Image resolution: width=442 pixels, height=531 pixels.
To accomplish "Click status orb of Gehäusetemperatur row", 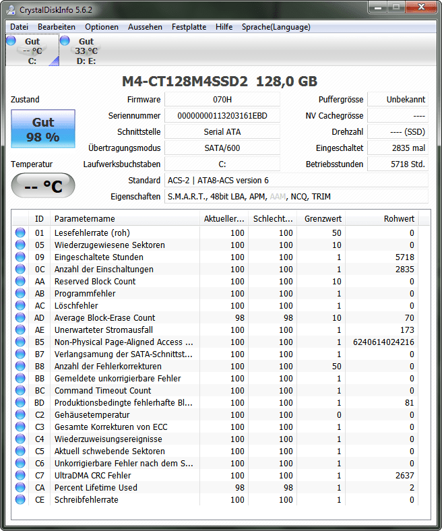I will pyautogui.click(x=20, y=415).
